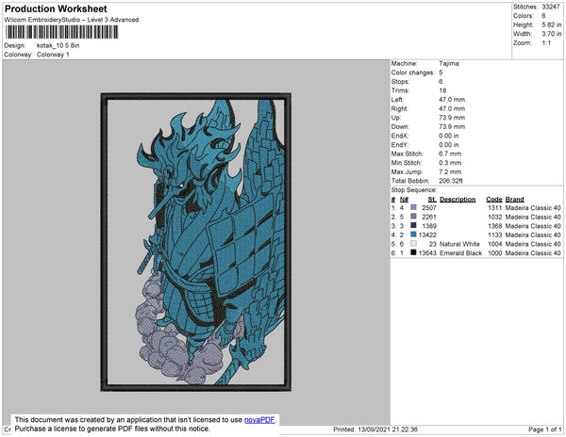Click the Stop Sequence heading
566x437 pixels.
414,191
